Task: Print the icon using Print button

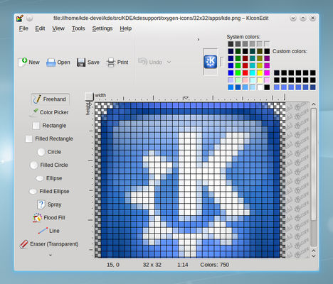Action: tap(117, 62)
